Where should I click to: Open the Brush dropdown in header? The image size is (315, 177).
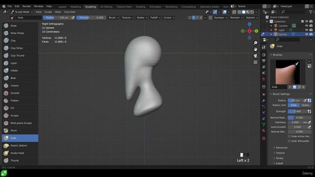pos(114,18)
